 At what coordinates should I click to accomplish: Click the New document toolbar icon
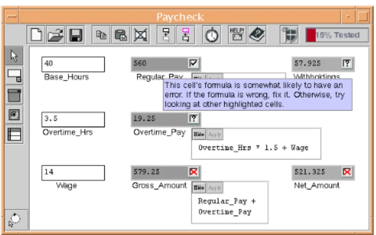(x=36, y=35)
